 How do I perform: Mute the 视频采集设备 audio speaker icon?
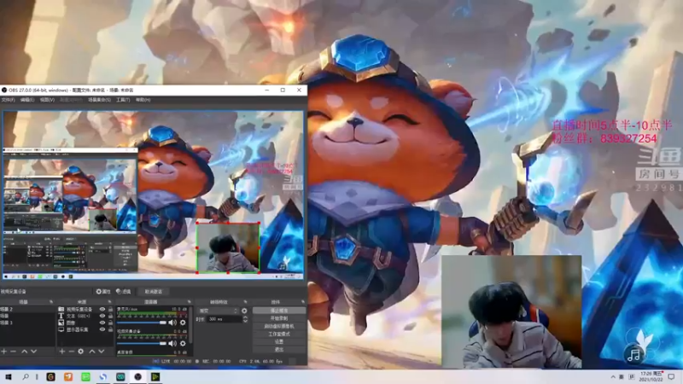click(172, 344)
